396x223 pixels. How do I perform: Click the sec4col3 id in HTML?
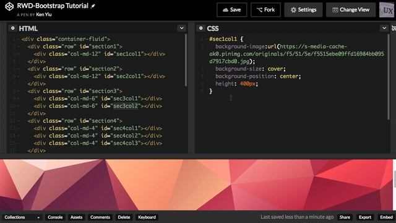[126, 143]
